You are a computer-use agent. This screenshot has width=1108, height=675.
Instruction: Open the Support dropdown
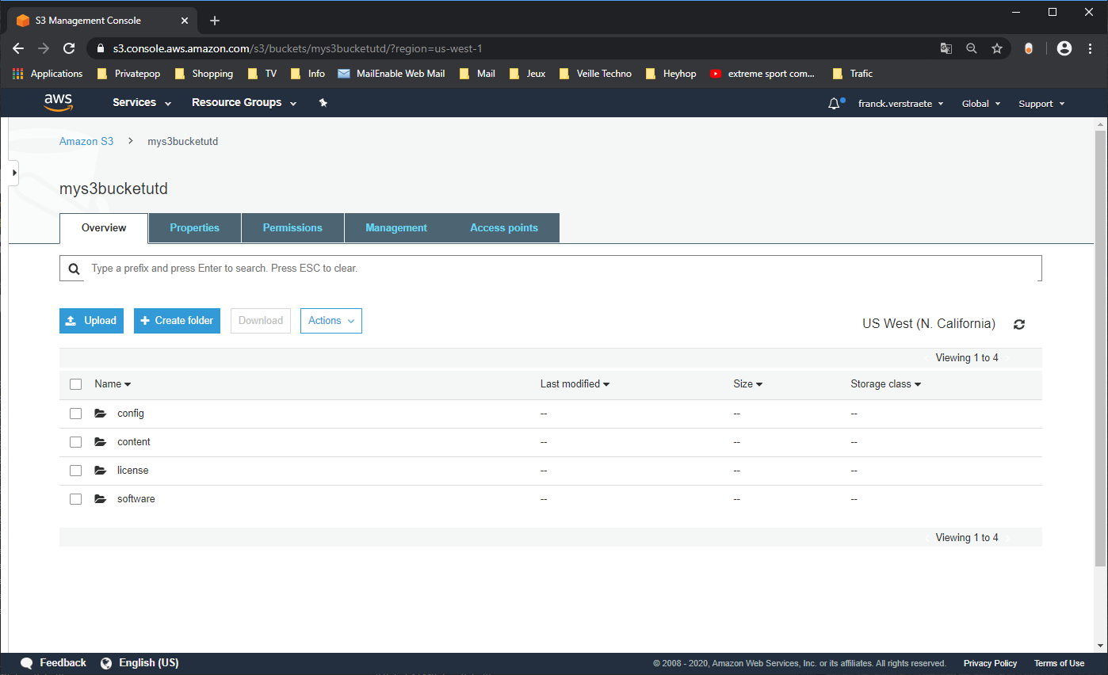click(x=1041, y=104)
